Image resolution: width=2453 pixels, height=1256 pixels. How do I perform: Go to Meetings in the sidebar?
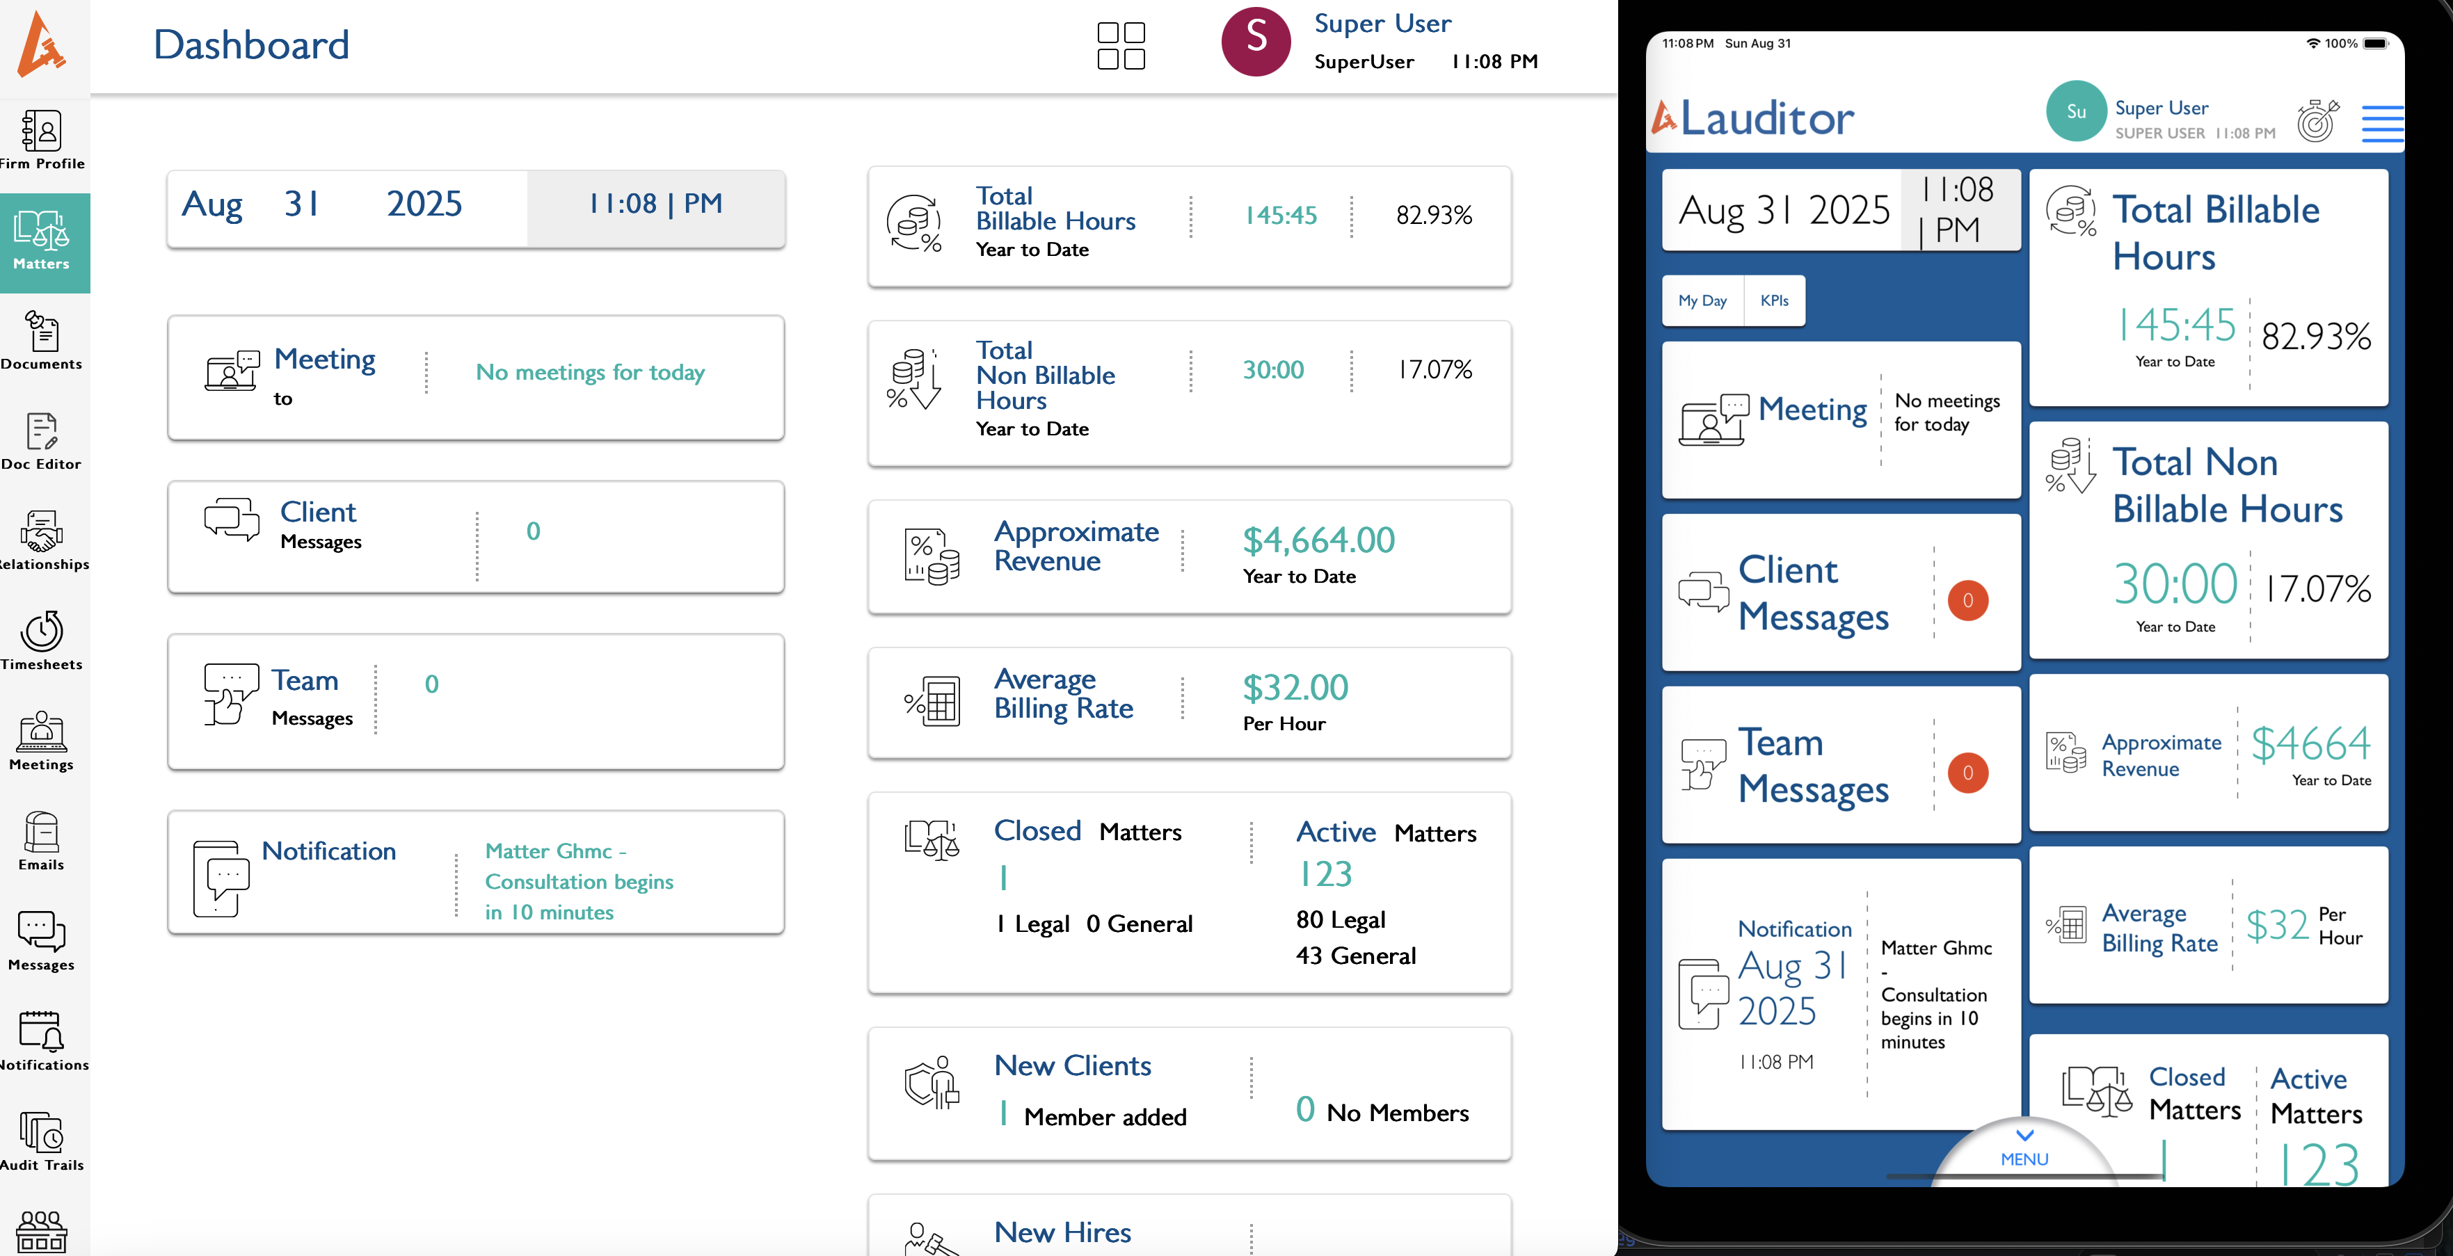(x=41, y=741)
